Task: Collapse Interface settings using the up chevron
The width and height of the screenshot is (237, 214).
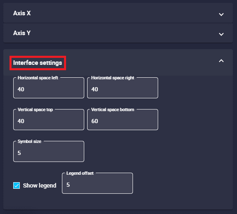Action: coord(221,61)
